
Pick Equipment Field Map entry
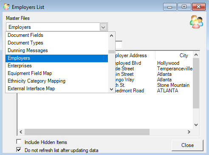pyautogui.click(x=56, y=73)
